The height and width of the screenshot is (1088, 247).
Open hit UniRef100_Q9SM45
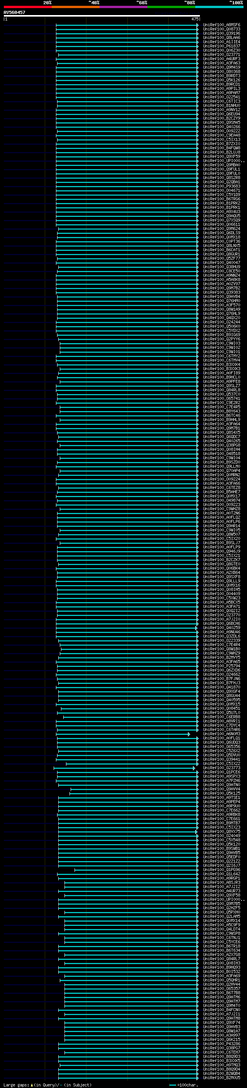coord(221,122)
